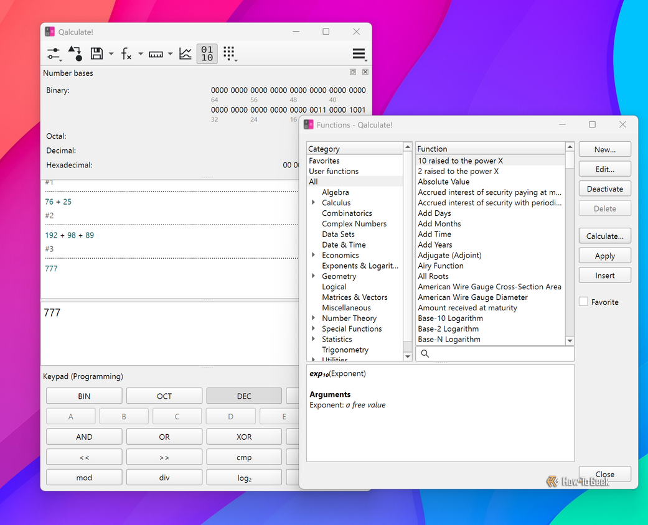Expand the Geometry category
Screen dimensions: 648x525
(313, 276)
